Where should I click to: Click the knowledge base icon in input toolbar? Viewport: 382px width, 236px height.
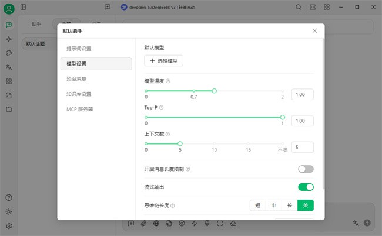pos(169,223)
